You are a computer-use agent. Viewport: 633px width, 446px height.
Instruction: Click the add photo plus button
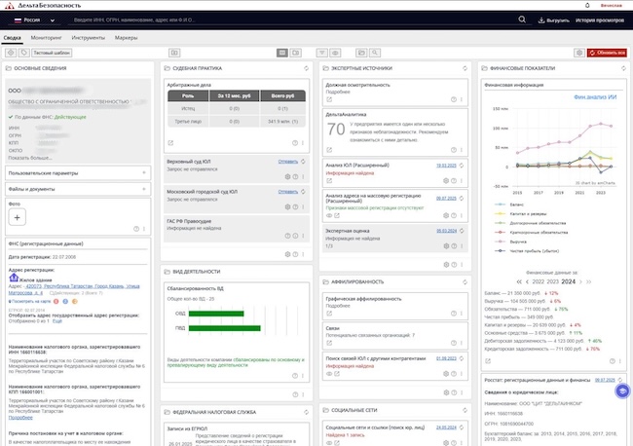tap(18, 220)
